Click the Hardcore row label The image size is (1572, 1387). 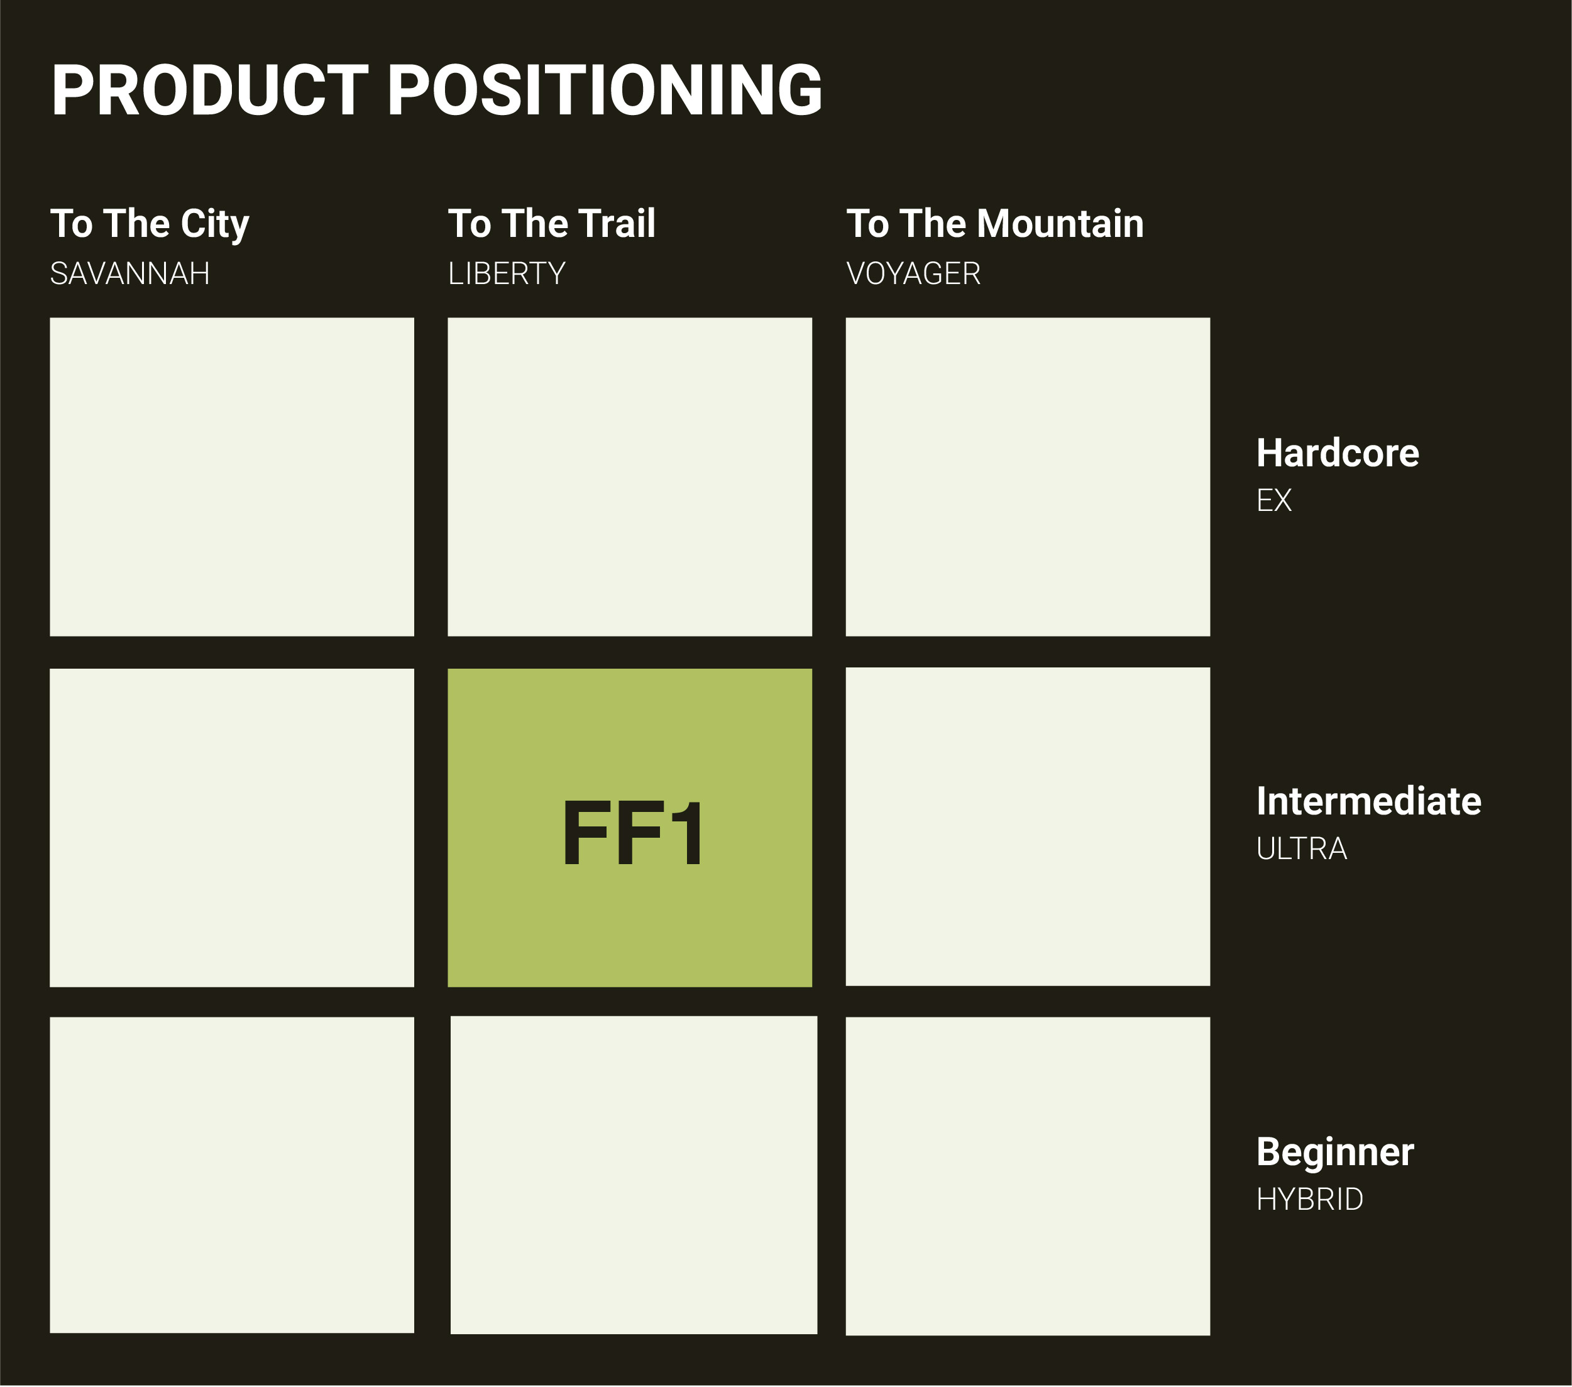(1338, 453)
